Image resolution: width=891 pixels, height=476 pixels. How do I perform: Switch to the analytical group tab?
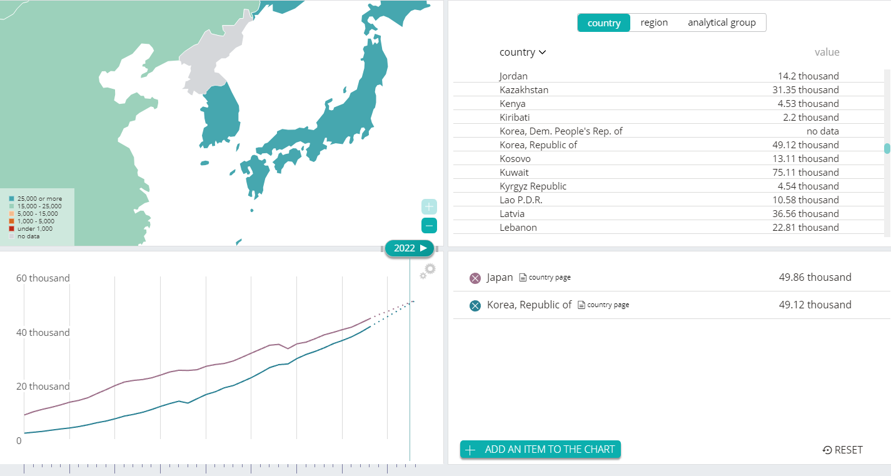[722, 23]
